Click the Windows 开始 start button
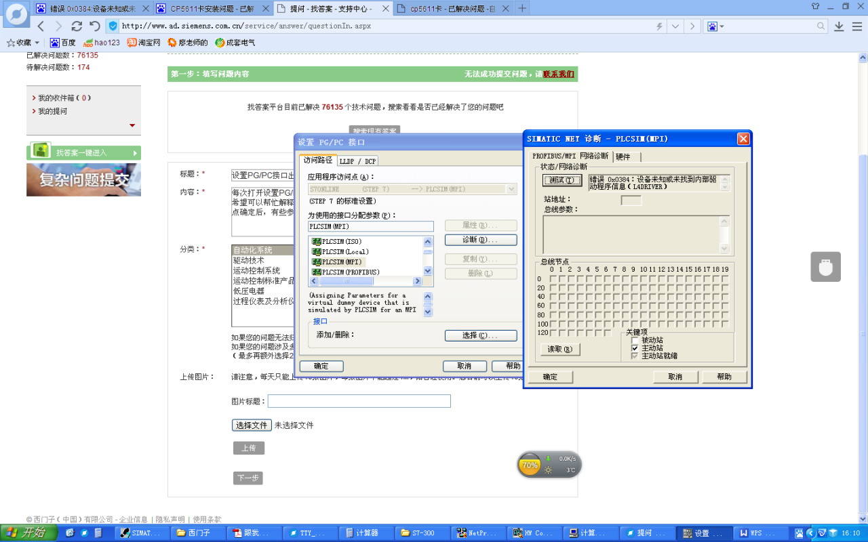This screenshot has width=868, height=542. click(x=27, y=533)
